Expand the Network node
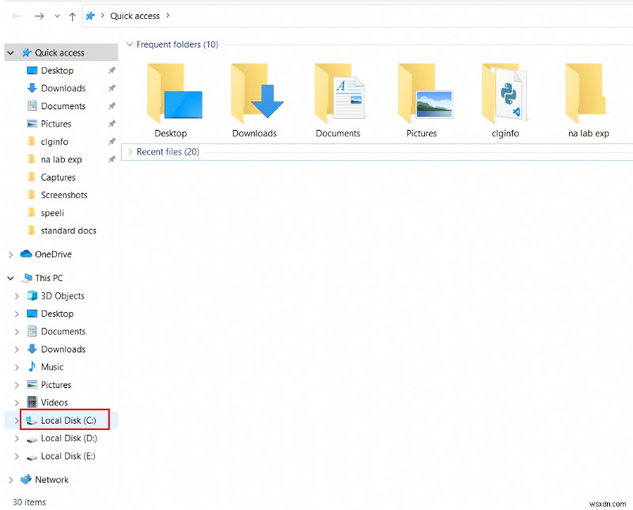Image resolution: width=633 pixels, height=510 pixels. pos(10,480)
